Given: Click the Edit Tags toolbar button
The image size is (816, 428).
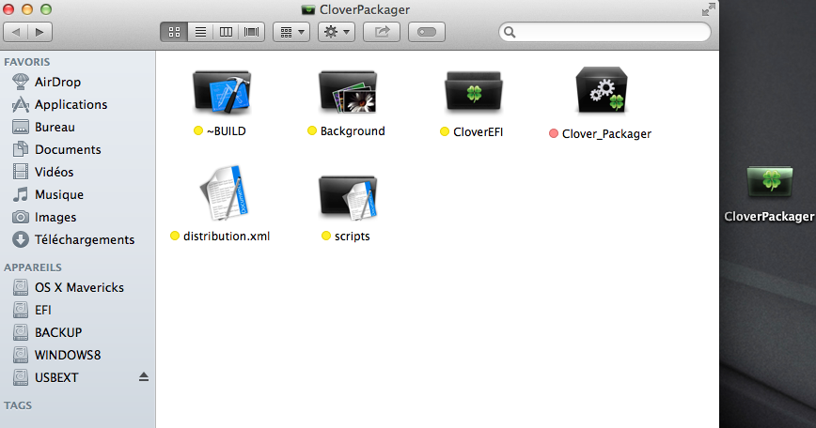Looking at the screenshot, I should pos(427,32).
